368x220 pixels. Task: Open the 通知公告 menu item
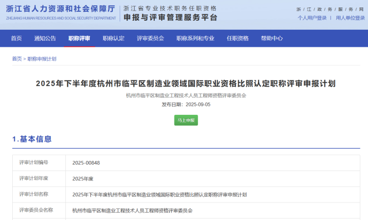tap(45, 39)
